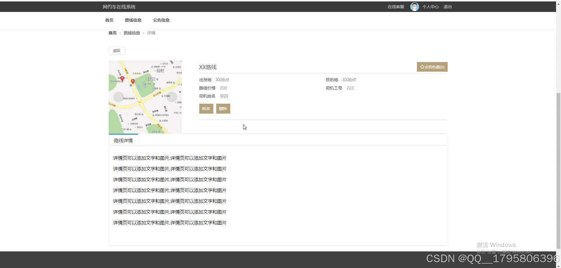Click the user avatar in the top bar
The height and width of the screenshot is (268, 561).
point(414,6)
